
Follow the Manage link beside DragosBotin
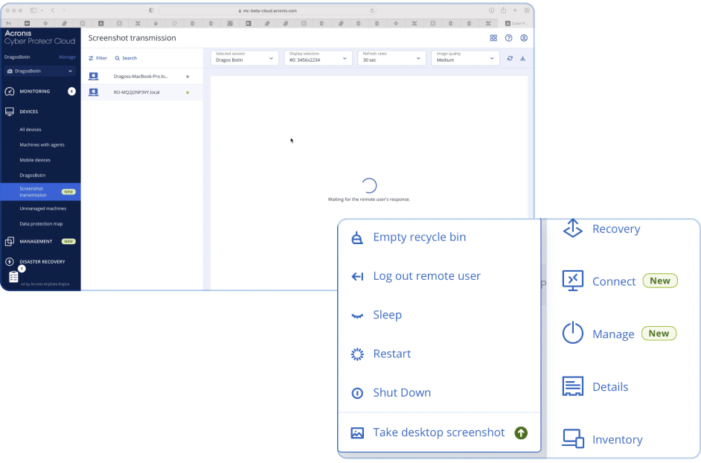pyautogui.click(x=67, y=57)
